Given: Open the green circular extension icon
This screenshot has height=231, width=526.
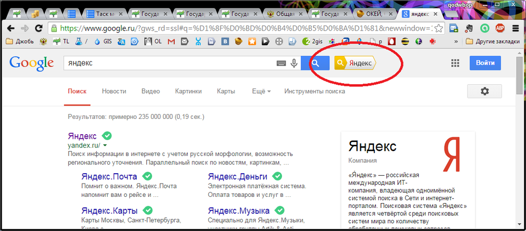Looking at the screenshot, I should click(x=485, y=28).
